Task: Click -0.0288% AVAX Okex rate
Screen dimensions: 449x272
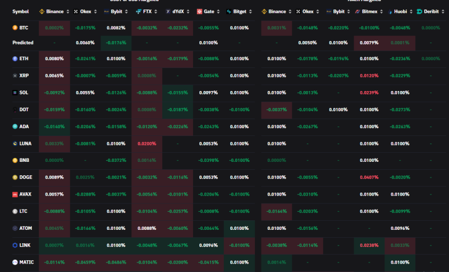Action: pos(85,194)
